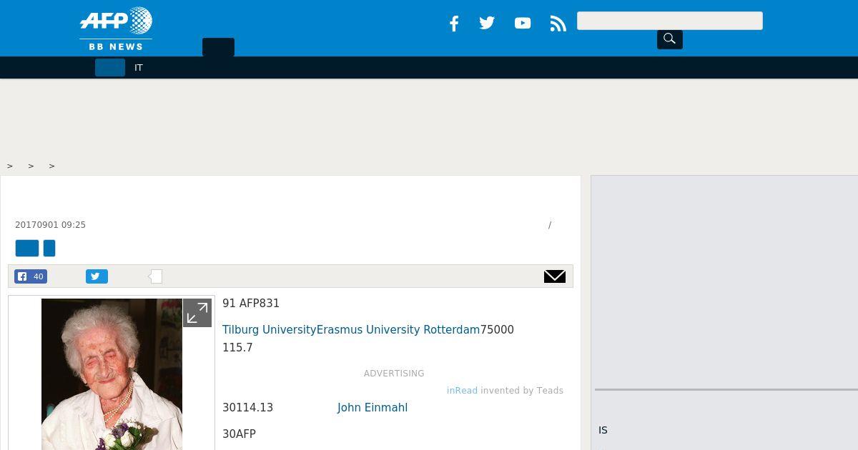The image size is (858, 450).
Task: Click the AFP BB News logo
Action: pos(116,29)
